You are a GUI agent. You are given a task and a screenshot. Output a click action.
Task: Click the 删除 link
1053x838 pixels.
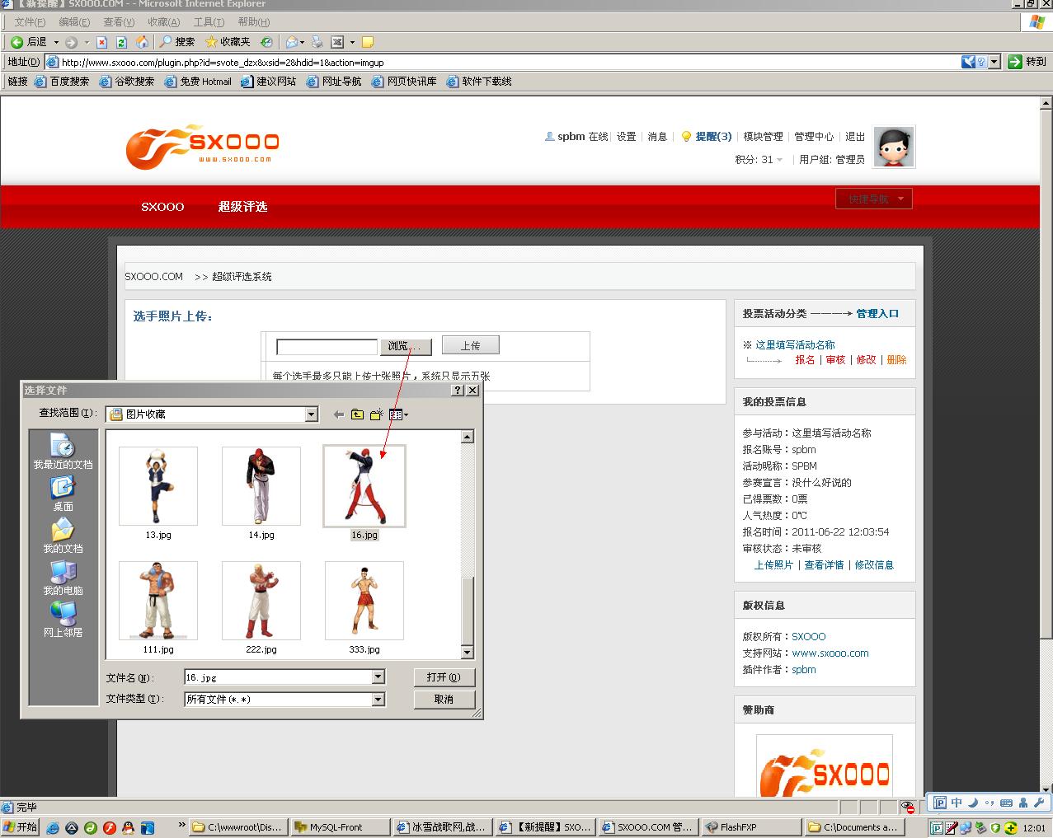(896, 360)
